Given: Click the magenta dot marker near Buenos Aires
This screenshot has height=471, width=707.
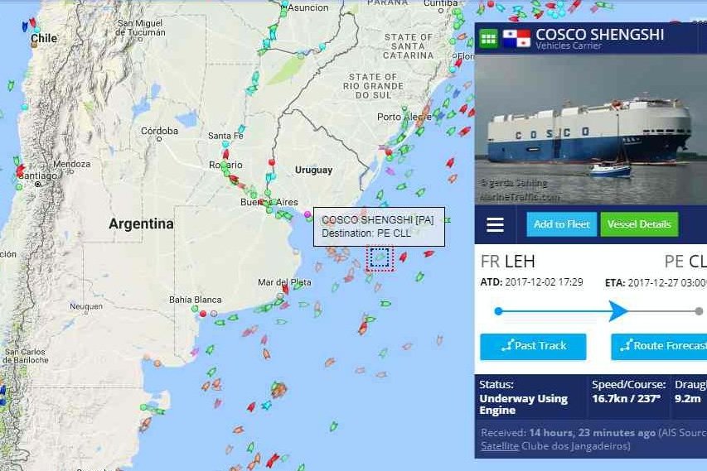Looking at the screenshot, I should [307, 214].
